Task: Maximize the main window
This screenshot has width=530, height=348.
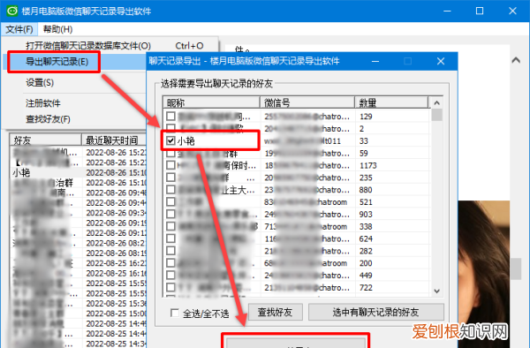Action: point(480,11)
